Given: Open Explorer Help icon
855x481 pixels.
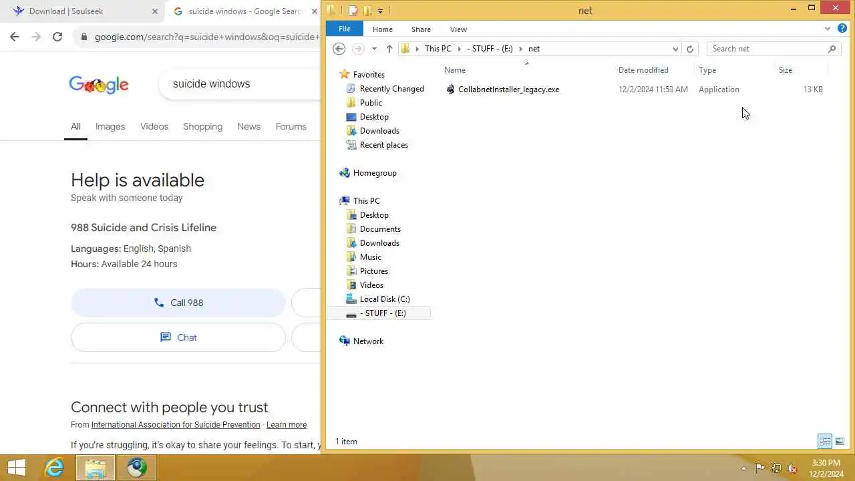Looking at the screenshot, I should 842,29.
